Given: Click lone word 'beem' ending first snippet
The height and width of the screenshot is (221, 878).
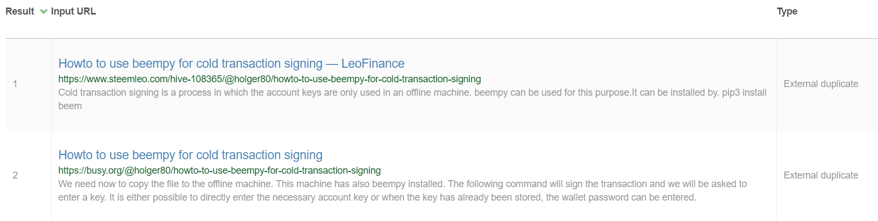Looking at the screenshot, I should point(70,106).
